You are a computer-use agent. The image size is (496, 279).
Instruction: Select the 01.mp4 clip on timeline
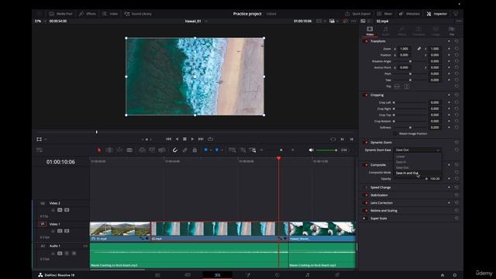120,231
